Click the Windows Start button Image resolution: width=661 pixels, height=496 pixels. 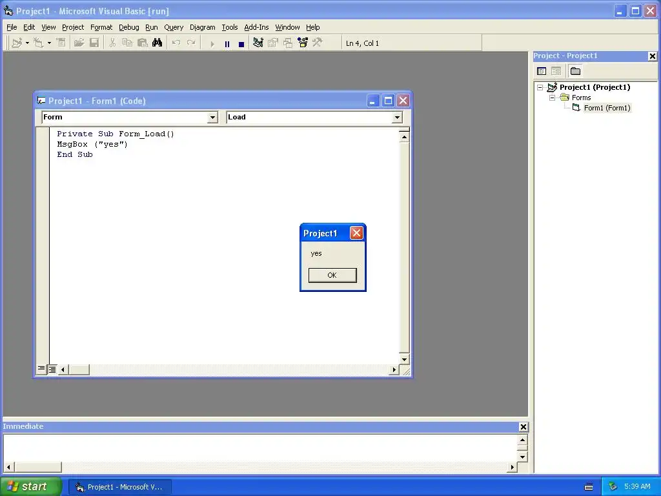(30, 487)
